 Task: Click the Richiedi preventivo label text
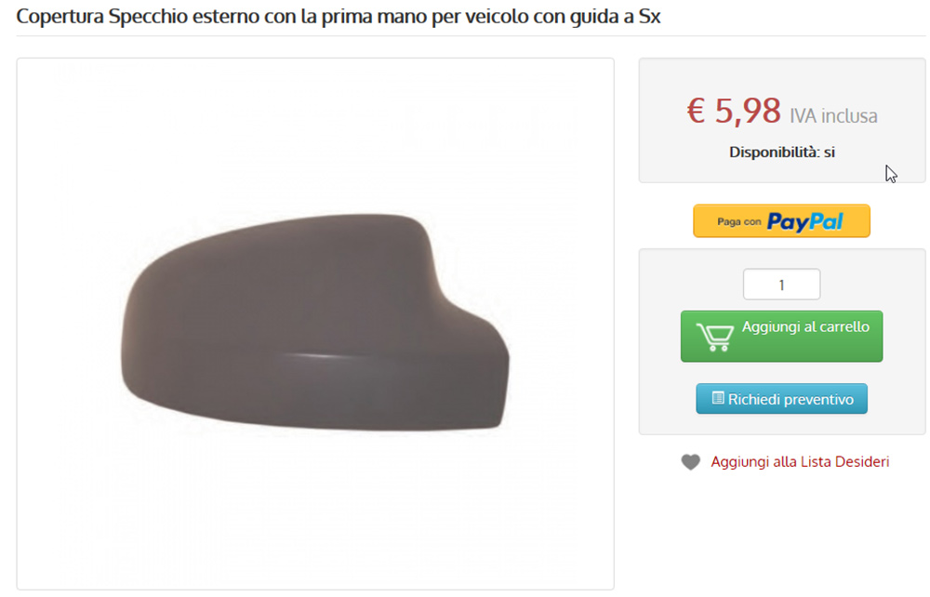[x=790, y=399]
